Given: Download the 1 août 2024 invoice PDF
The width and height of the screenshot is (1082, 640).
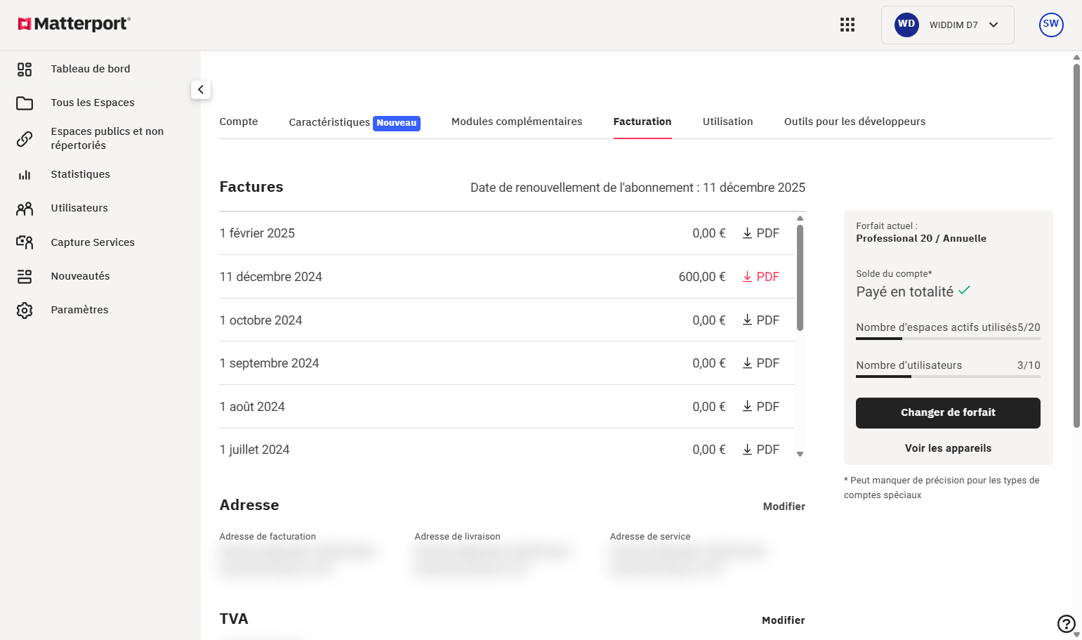Looking at the screenshot, I should coord(761,407).
